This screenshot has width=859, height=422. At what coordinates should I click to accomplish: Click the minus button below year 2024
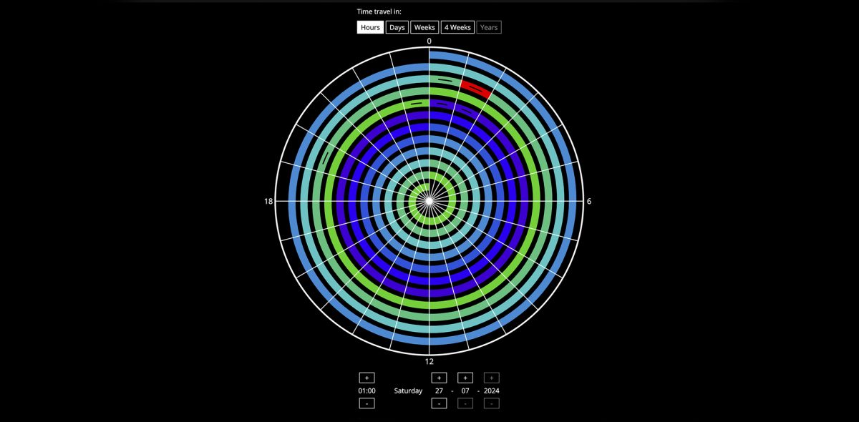491,403
